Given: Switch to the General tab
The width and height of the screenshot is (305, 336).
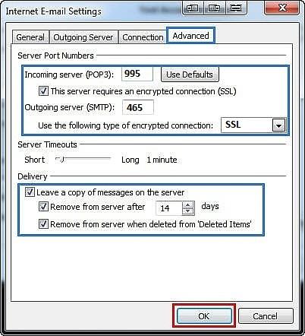Looking at the screenshot, I should pyautogui.click(x=30, y=37).
